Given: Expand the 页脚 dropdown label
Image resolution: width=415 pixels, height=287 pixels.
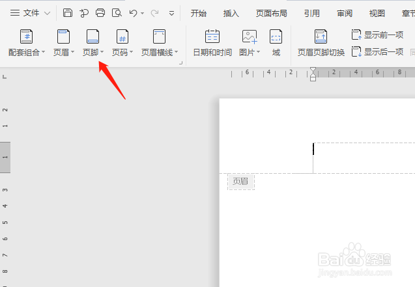Looking at the screenshot, I should coord(93,52).
